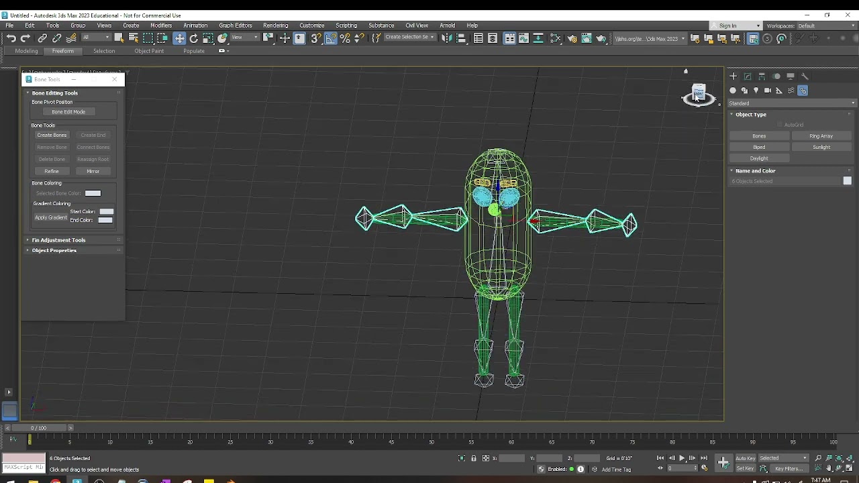Click the Create Bones button
859x483 pixels.
[x=52, y=135]
